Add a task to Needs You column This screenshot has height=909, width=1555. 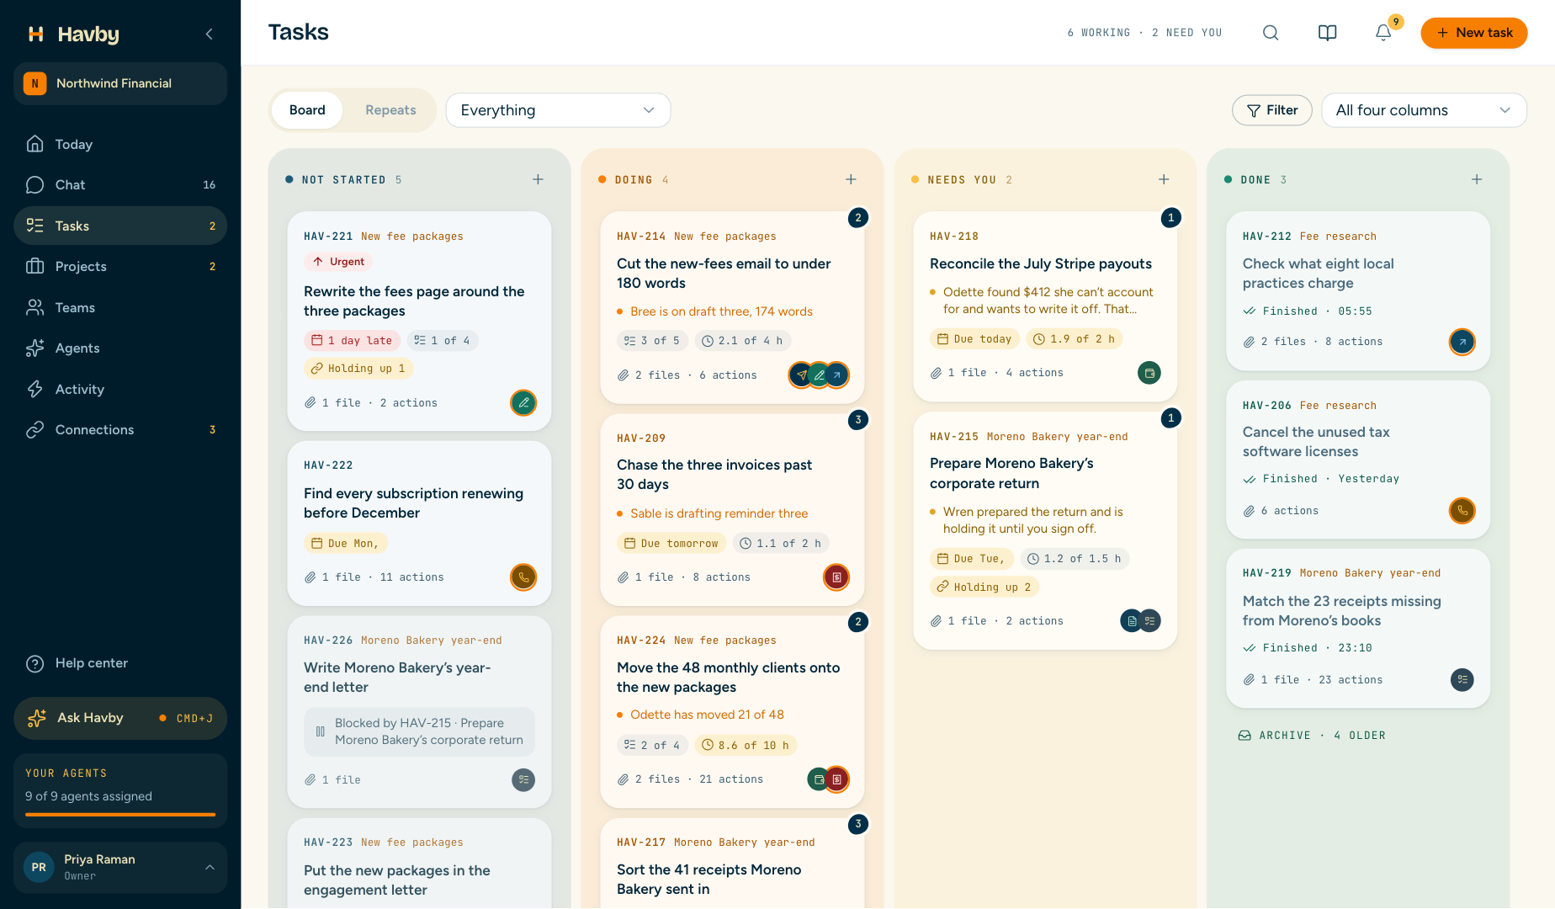point(1164,179)
